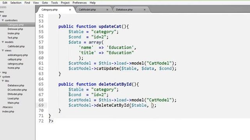
Task: Click $data variable on line 57
Action: click(75, 42)
